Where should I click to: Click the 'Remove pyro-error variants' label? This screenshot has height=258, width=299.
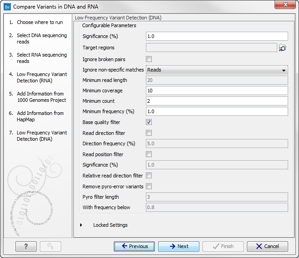coord(113,186)
